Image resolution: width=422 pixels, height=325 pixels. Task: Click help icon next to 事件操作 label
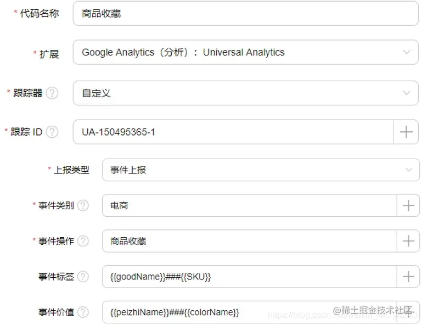pyautogui.click(x=83, y=241)
